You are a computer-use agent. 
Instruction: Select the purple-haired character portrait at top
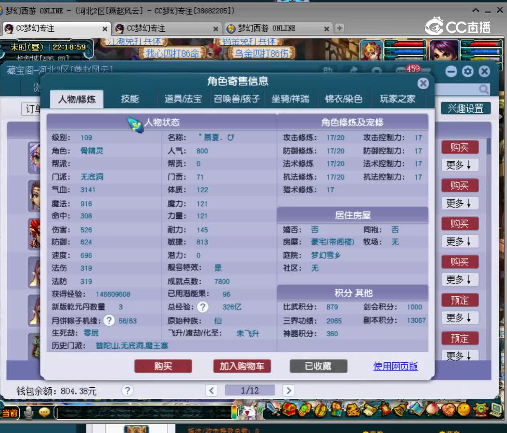pyautogui.click(x=444, y=50)
